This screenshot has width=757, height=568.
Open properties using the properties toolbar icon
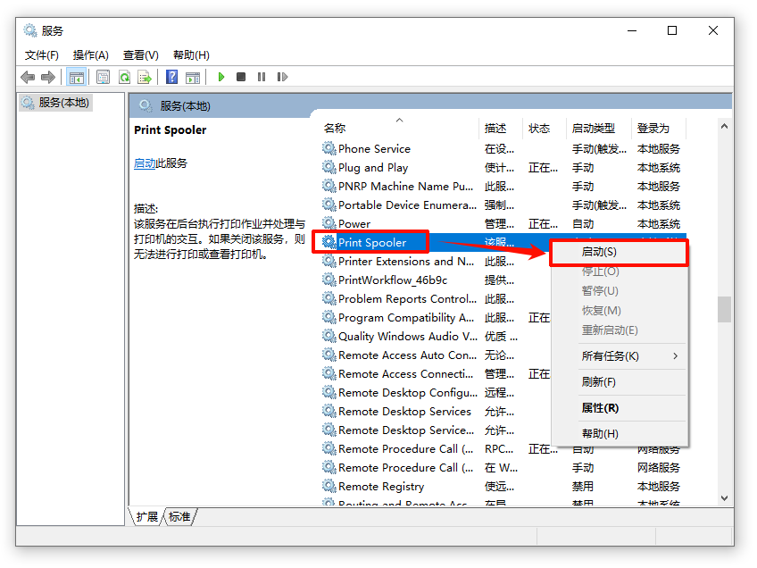tap(102, 77)
